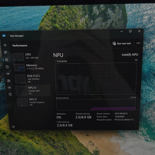Click the Utilization 0% value
The width and height of the screenshot is (155, 155).
pos(59,117)
